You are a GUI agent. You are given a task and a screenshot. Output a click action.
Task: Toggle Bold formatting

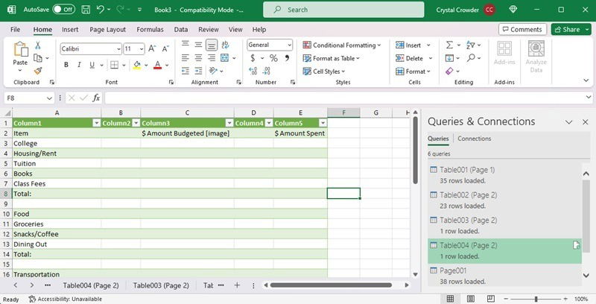pos(66,65)
